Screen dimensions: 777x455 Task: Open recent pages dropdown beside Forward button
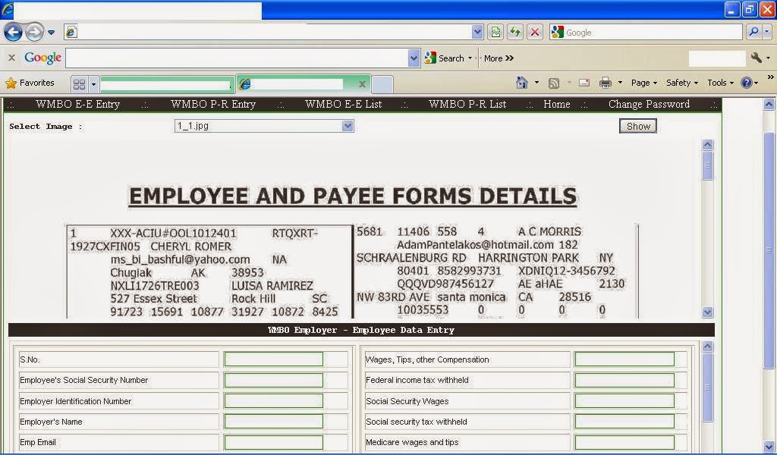pyautogui.click(x=51, y=33)
